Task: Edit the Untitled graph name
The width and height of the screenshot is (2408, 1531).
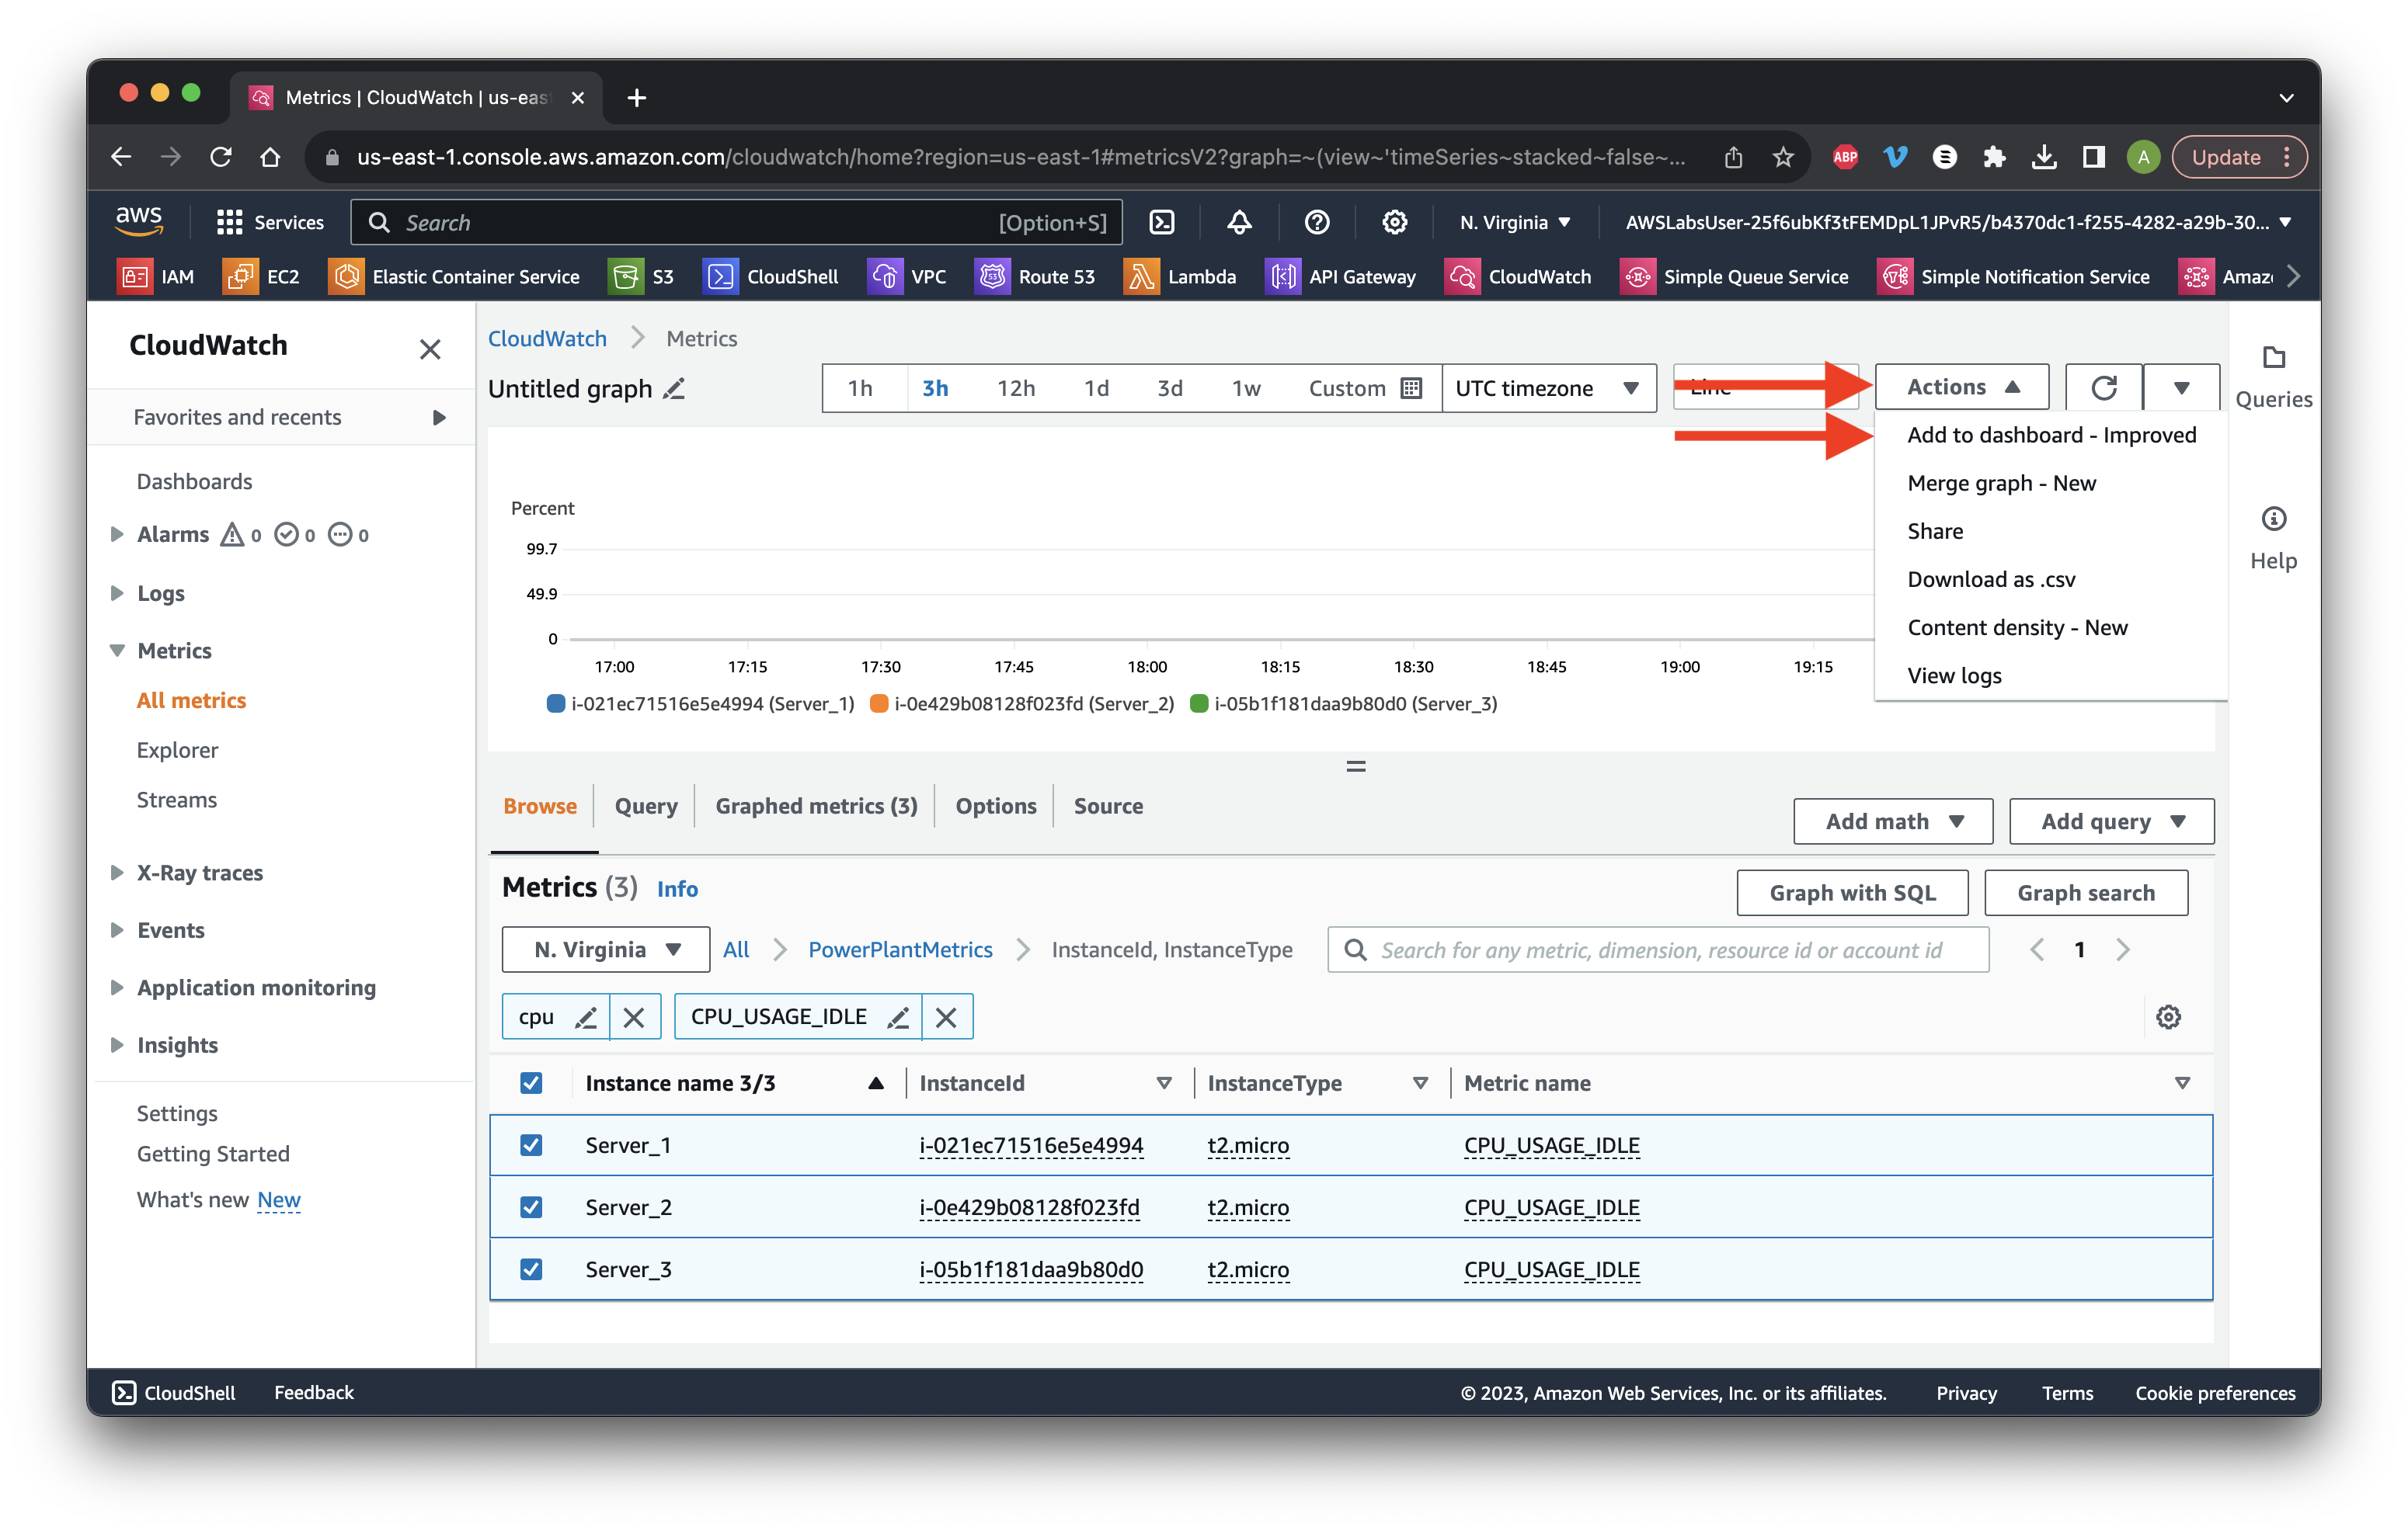Action: [x=675, y=389]
